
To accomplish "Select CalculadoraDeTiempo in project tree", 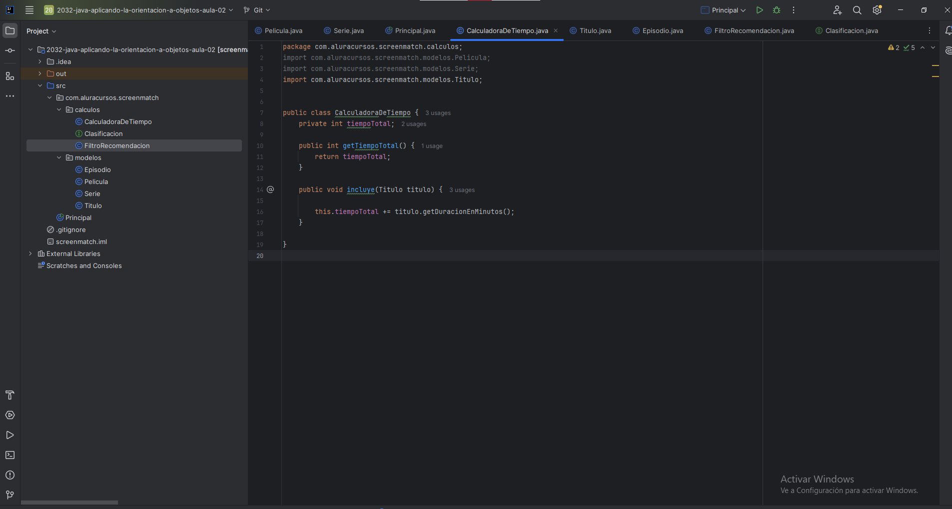I will 118,121.
